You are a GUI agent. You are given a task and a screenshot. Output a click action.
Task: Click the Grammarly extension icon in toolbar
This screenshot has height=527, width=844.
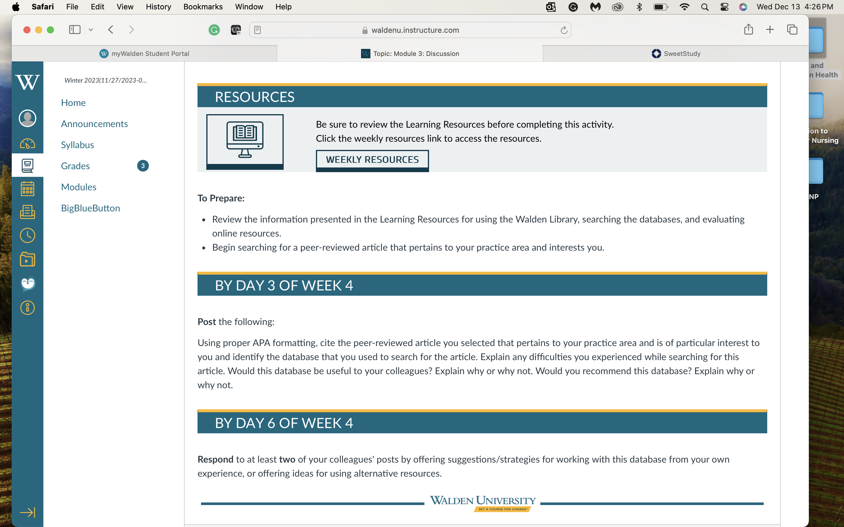[214, 30]
